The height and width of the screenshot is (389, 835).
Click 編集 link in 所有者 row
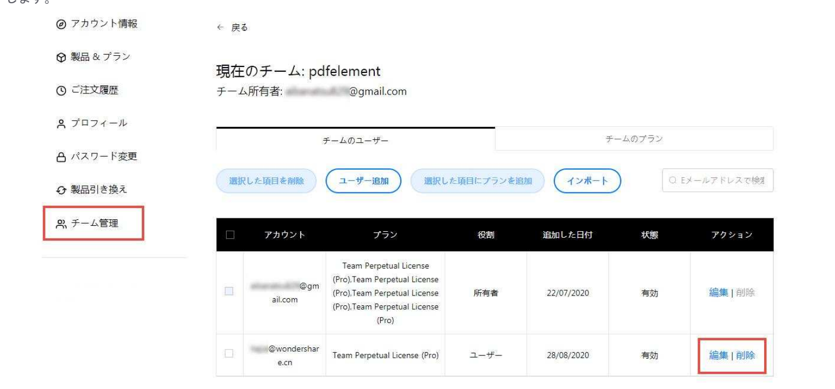coord(718,293)
